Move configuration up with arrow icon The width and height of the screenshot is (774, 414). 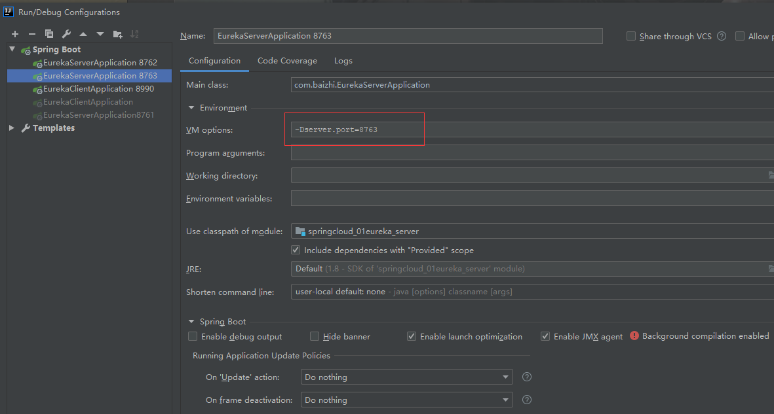click(83, 34)
